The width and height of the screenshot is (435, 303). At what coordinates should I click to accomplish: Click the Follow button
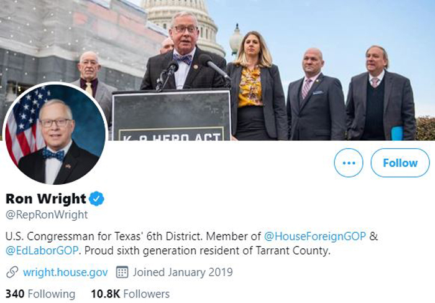400,163
